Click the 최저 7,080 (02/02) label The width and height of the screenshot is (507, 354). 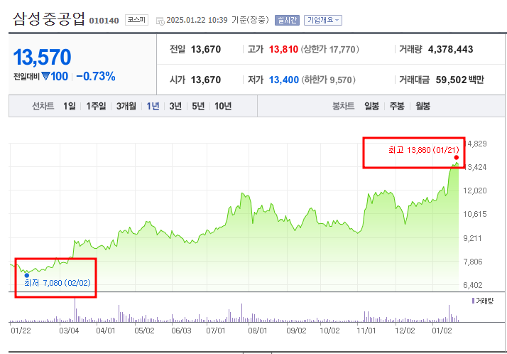coord(58,283)
